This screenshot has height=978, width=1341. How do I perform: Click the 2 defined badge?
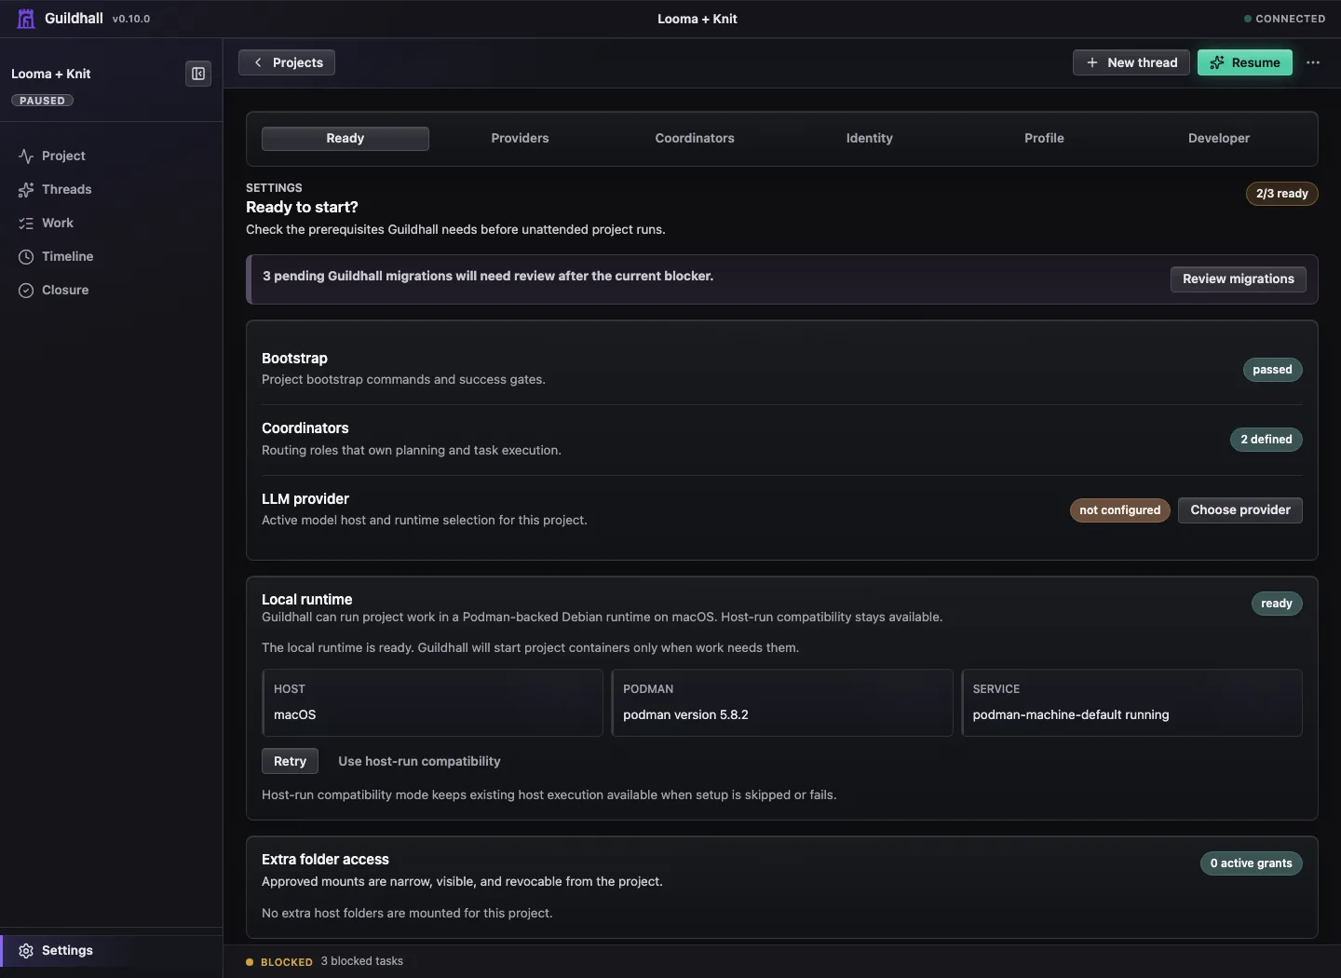coord(1266,440)
